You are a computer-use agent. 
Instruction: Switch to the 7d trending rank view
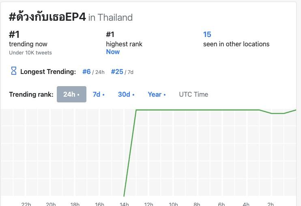click(x=98, y=94)
